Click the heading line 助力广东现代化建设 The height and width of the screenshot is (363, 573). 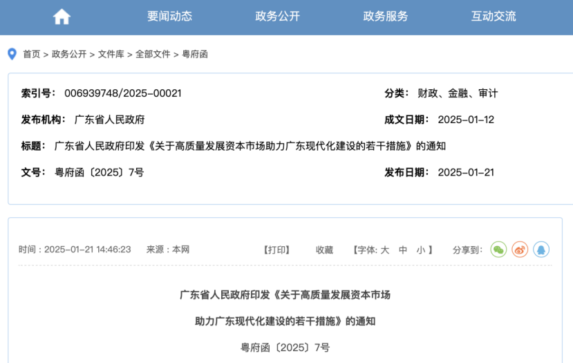285,321
